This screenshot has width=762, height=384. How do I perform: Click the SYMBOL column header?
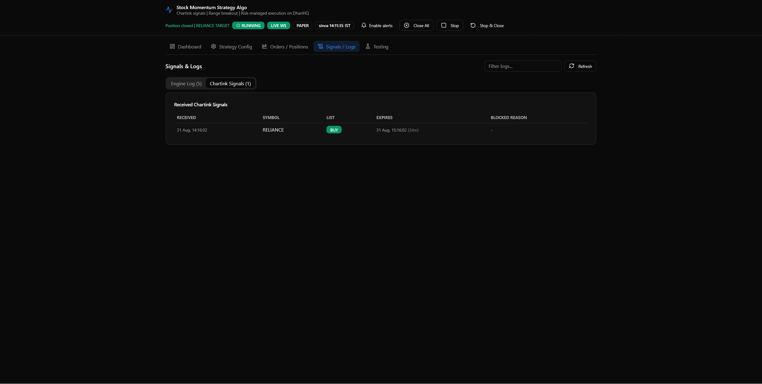click(271, 118)
